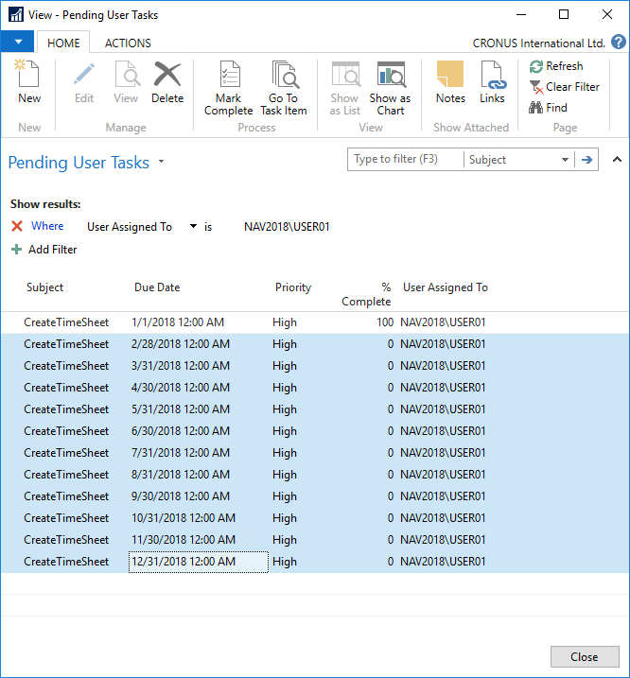This screenshot has width=630, height=678.
Task: Select due date 11/30/2018 12:00 AM
Action: point(184,540)
